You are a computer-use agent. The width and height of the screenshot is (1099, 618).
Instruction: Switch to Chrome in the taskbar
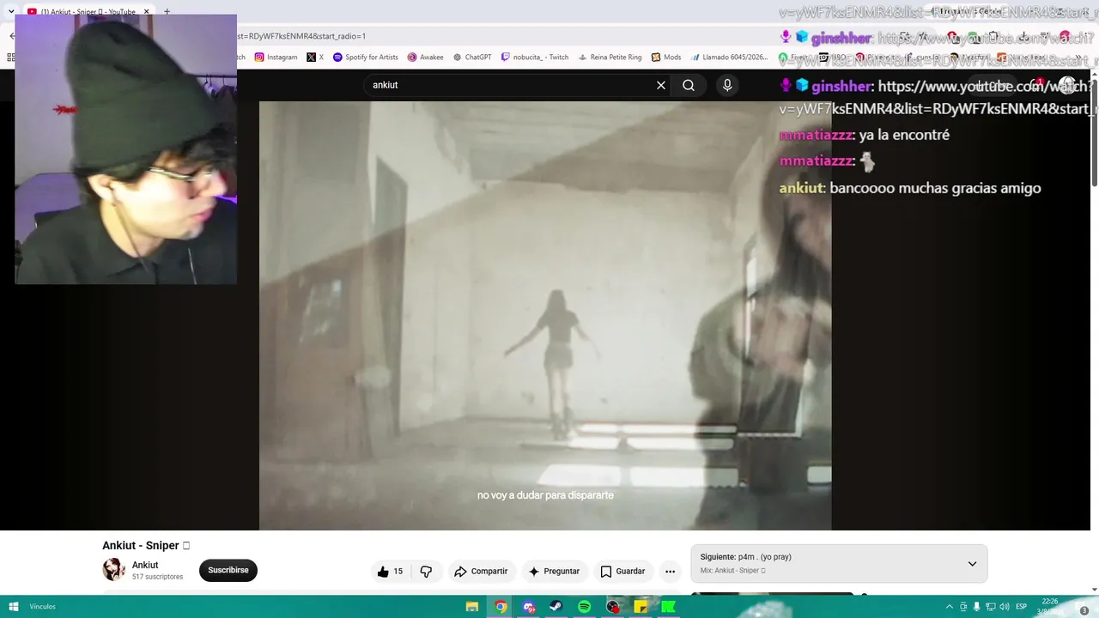pos(501,607)
